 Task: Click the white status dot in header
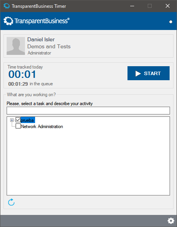pyautogui.click(x=171, y=22)
